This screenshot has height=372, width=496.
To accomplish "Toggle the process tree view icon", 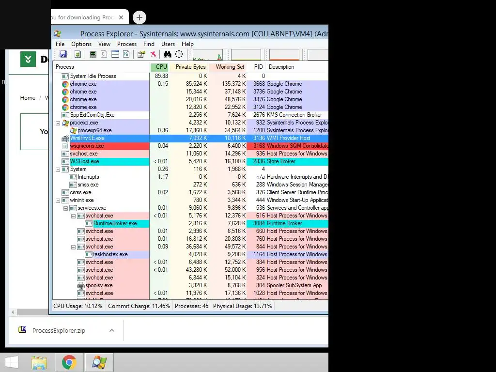I will [x=104, y=54].
